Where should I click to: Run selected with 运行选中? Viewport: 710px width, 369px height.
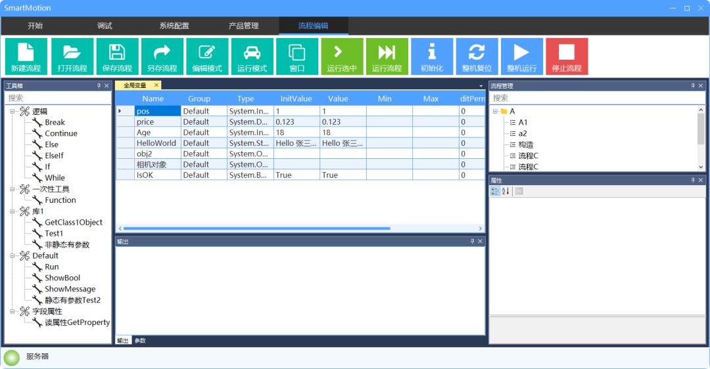click(x=342, y=56)
